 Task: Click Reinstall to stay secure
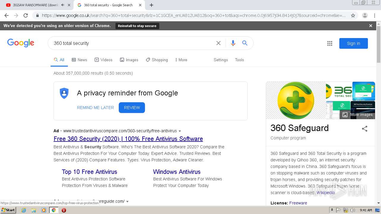(137, 26)
